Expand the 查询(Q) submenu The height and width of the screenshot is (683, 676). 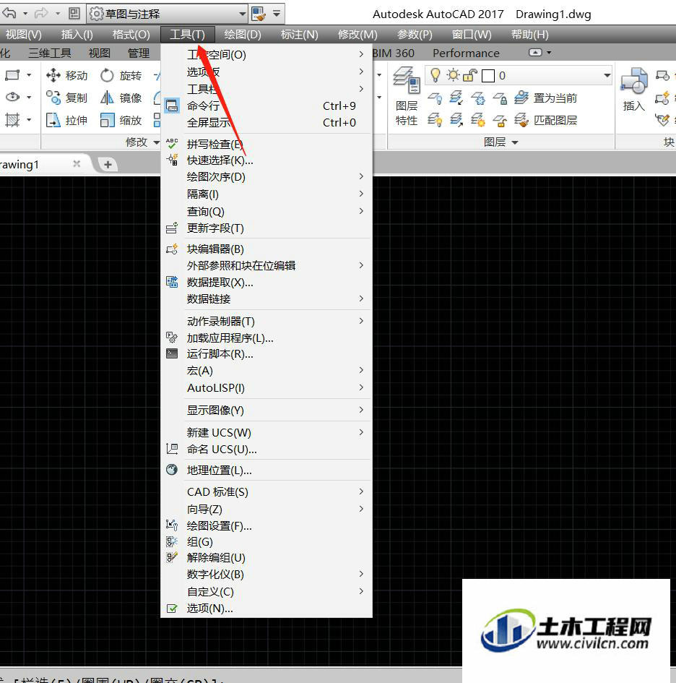(x=266, y=211)
